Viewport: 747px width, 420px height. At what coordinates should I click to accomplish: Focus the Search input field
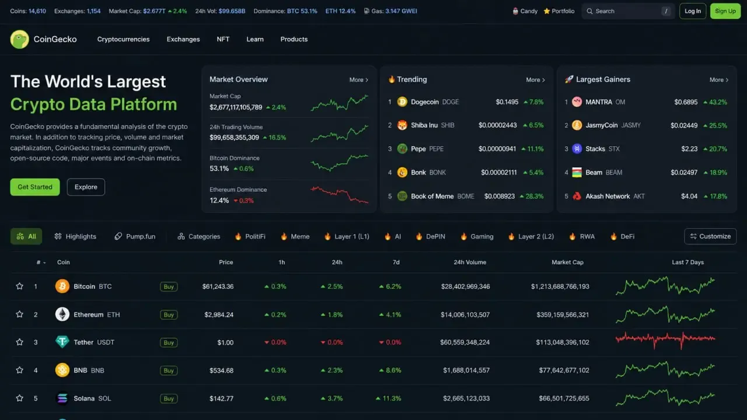628,11
